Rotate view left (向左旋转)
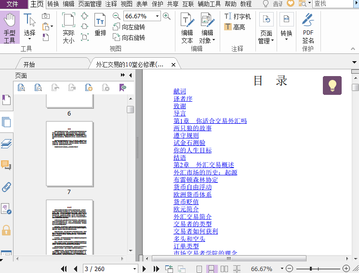Image resolution: width=359 pixels, height=273 pixels. point(129,27)
